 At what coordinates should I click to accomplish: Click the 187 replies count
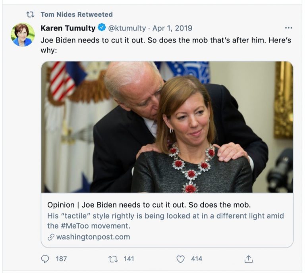click(61, 259)
